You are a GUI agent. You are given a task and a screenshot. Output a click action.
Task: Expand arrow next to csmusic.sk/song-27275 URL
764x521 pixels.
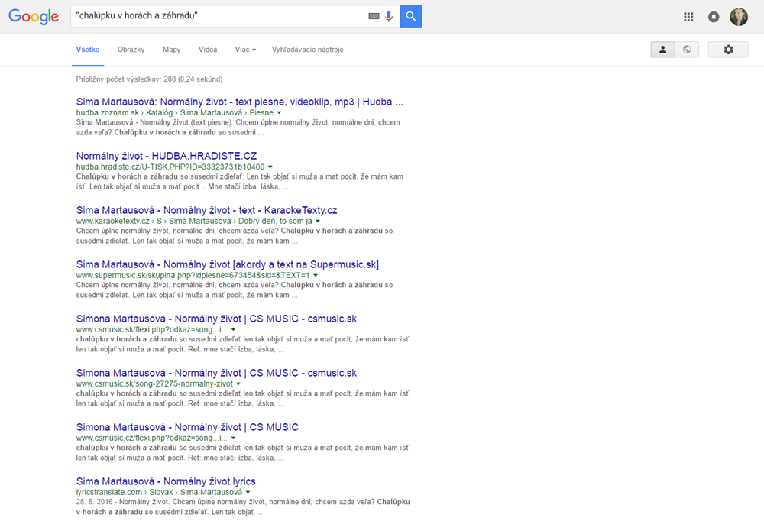(238, 384)
